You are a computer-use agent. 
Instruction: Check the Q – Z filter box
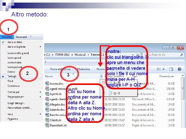(x=103, y=93)
